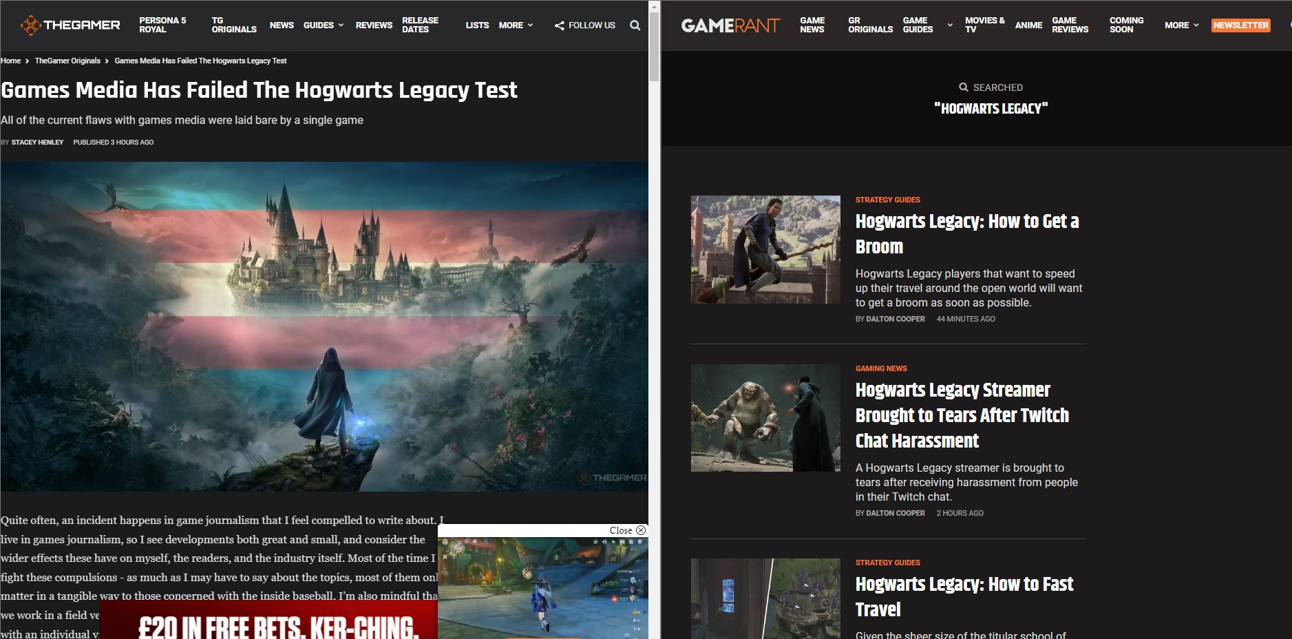This screenshot has height=639, width=1292.
Task: Open TG Originals menu item
Action: (234, 25)
